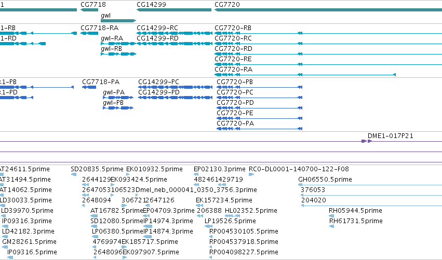442x260 pixels.
Task: Open transcript CG7718-RA
Action: coord(100,28)
